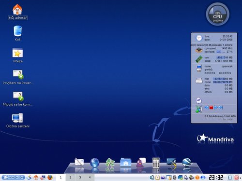
Task: Click the home disk usage value
Action: [x=223, y=82]
